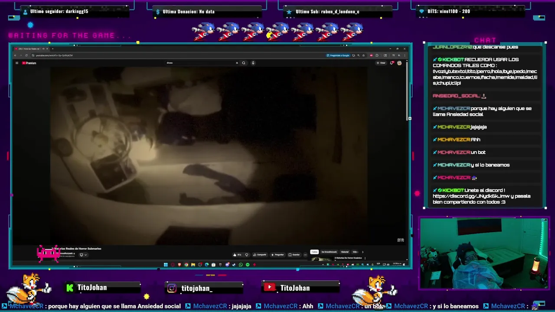Open Steam from the taskbar
This screenshot has height=312, width=555.
coord(234,264)
